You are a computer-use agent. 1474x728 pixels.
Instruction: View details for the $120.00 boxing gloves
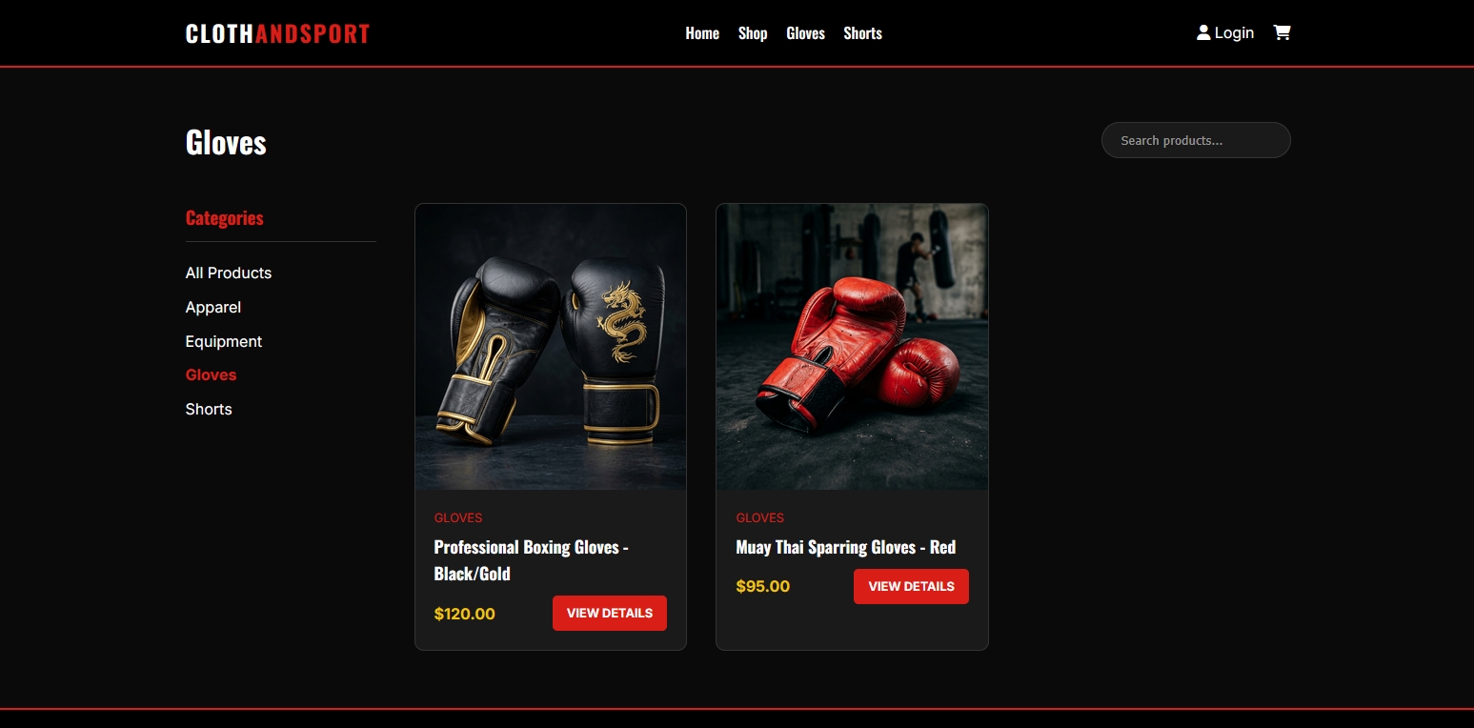(610, 613)
